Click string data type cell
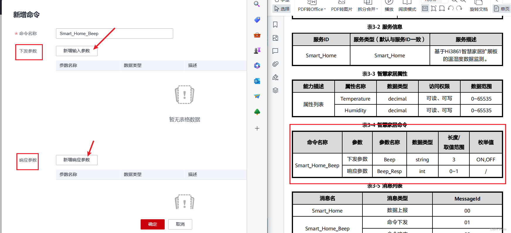Image resolution: width=511 pixels, height=233 pixels. pos(422,160)
